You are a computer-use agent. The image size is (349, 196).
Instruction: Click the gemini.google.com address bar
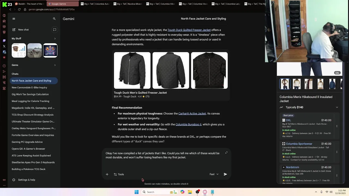(x=52, y=10)
